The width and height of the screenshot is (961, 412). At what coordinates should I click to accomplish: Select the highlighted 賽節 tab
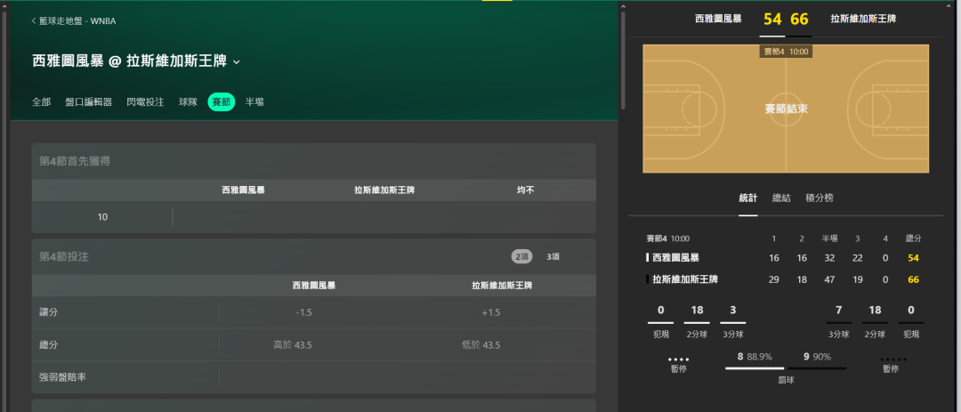222,101
